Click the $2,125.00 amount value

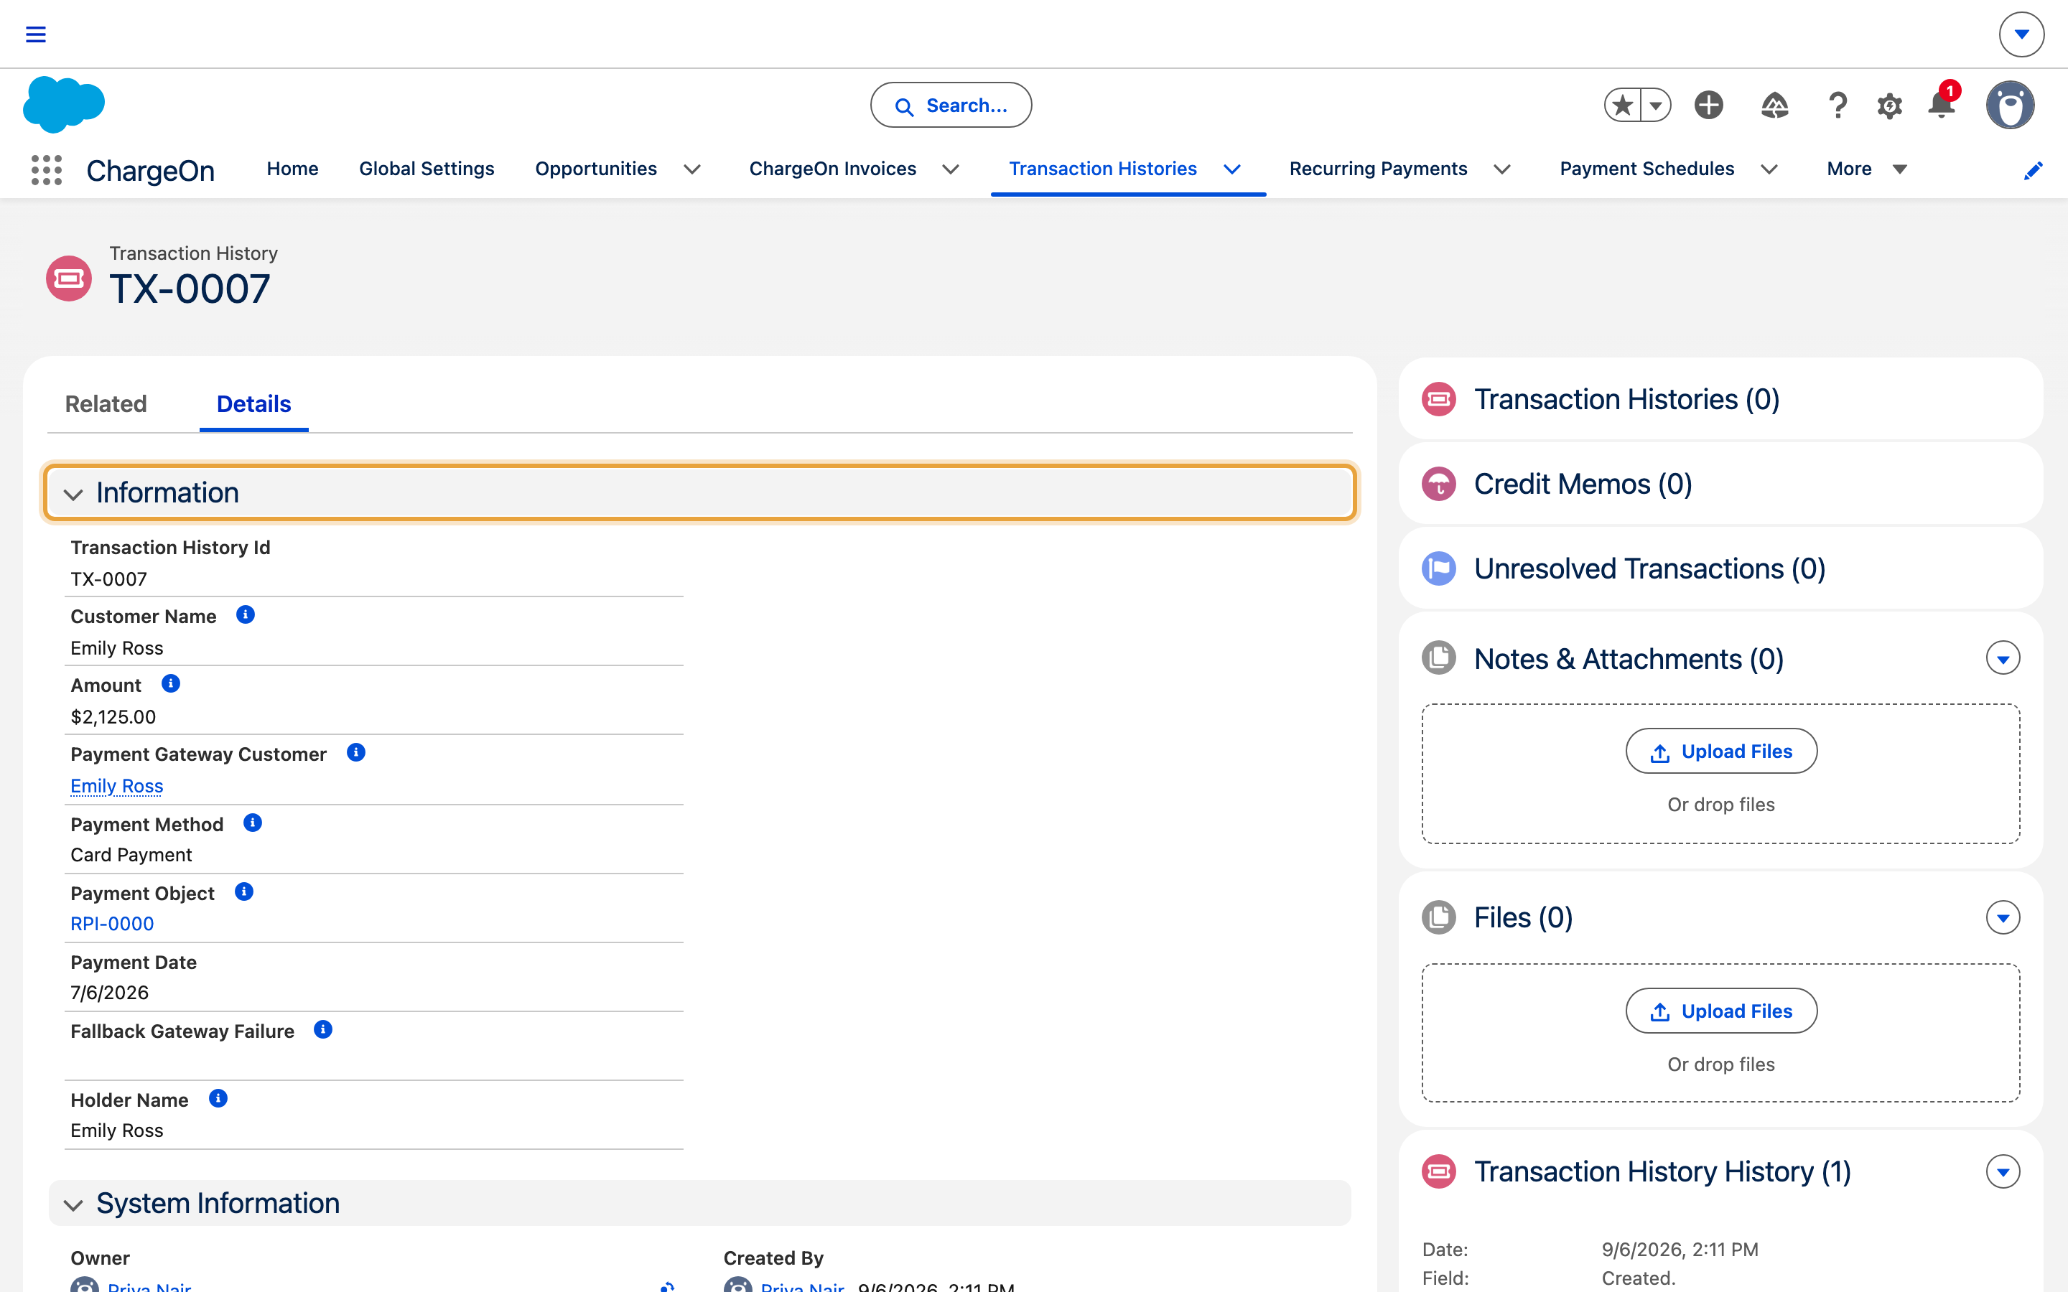pyautogui.click(x=113, y=718)
